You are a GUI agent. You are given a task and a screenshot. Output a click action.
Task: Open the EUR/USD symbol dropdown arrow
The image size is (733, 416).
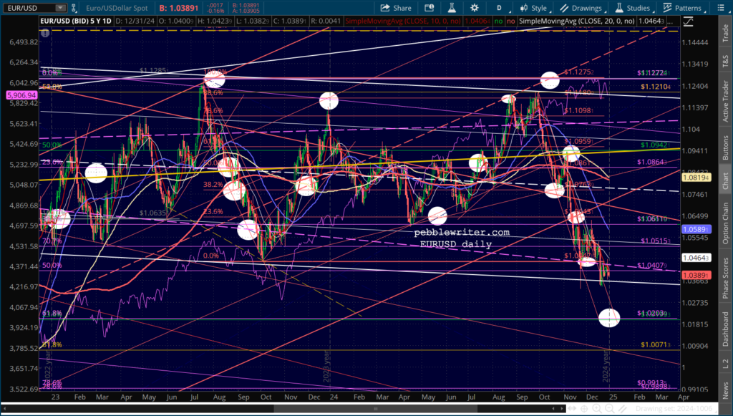click(x=60, y=8)
